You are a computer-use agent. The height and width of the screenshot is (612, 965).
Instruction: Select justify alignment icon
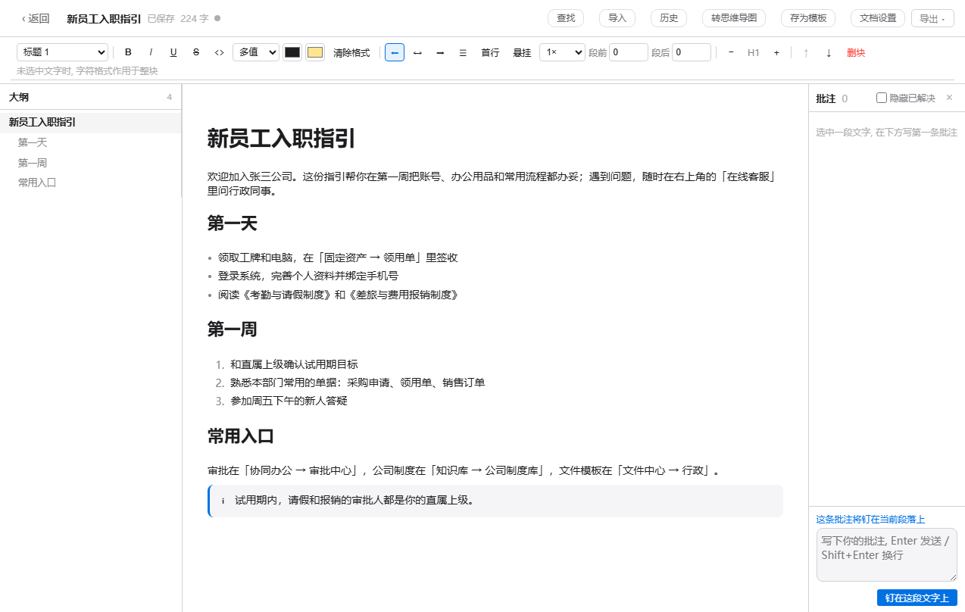click(x=463, y=52)
